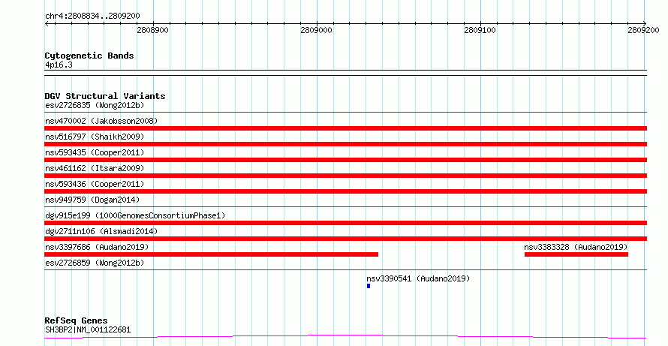
Task: Click the 2809100 ruler position label
Action: pyautogui.click(x=480, y=30)
